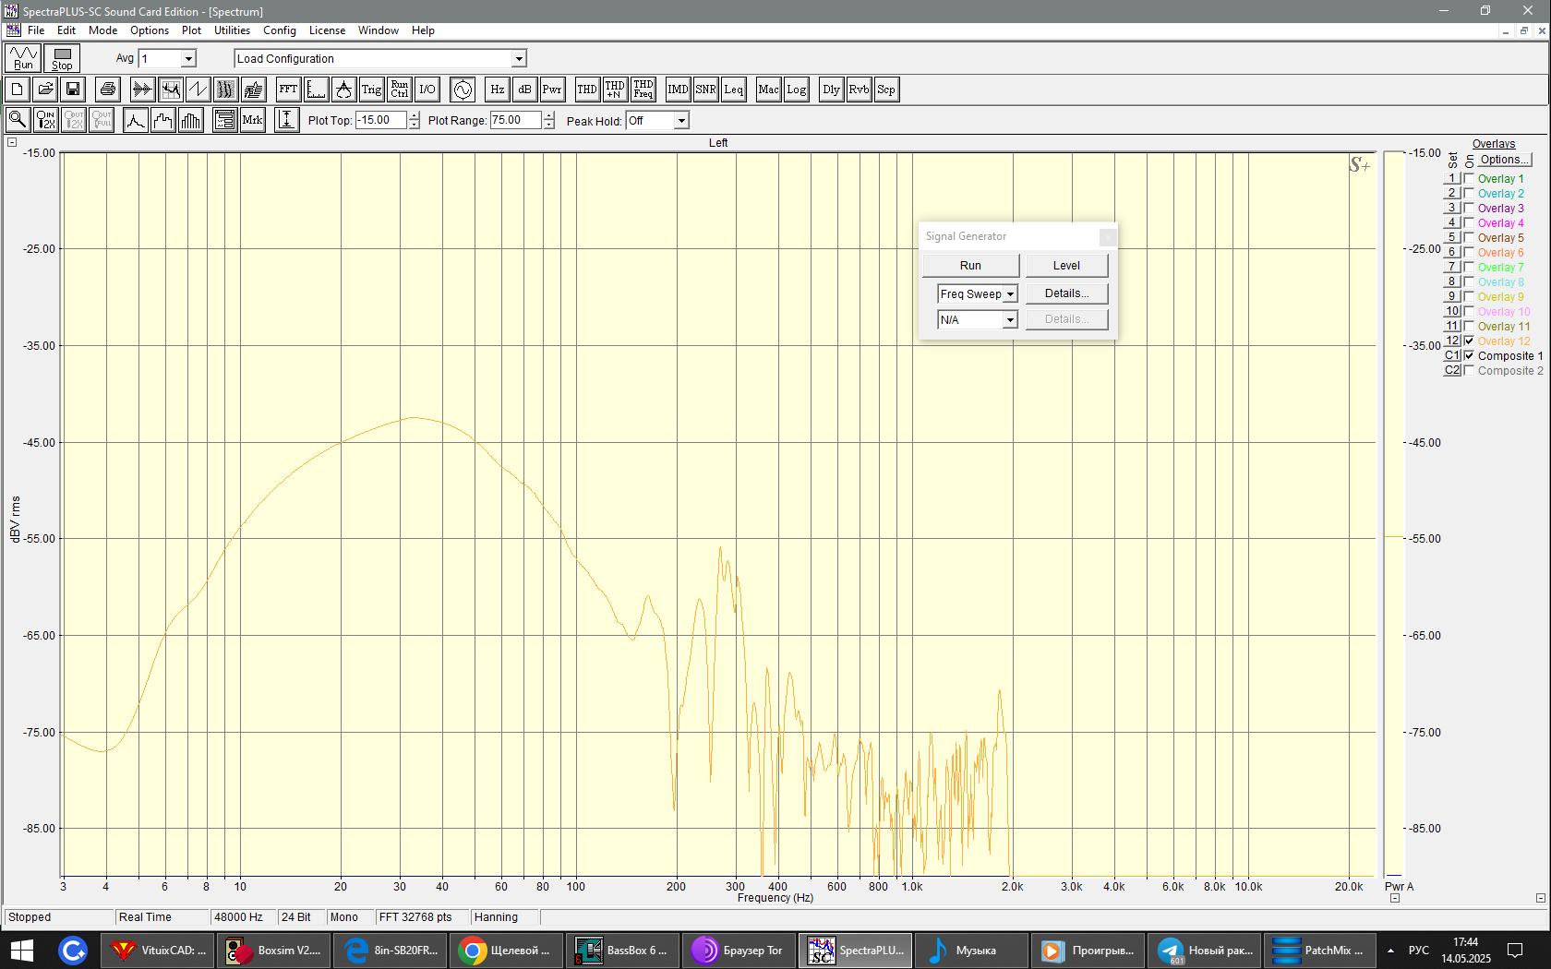
Task: Click the Plot Range value field
Action: click(x=516, y=120)
